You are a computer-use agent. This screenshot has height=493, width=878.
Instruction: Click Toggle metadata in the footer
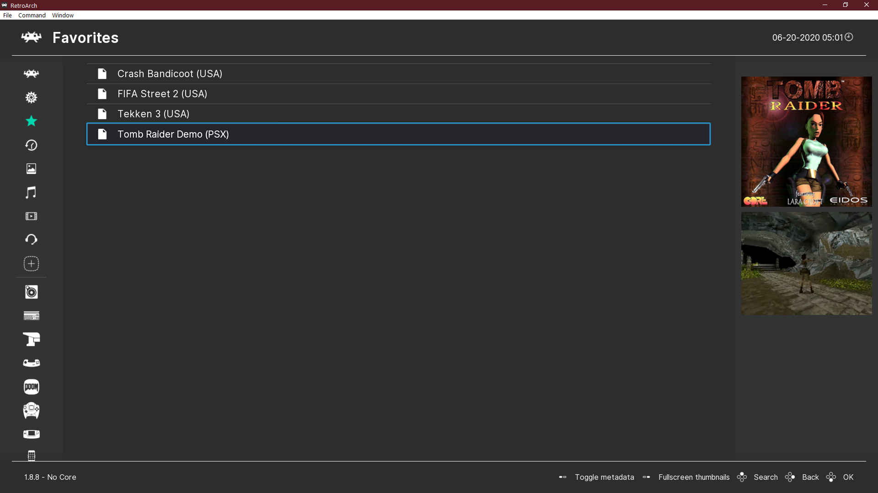[x=604, y=477]
